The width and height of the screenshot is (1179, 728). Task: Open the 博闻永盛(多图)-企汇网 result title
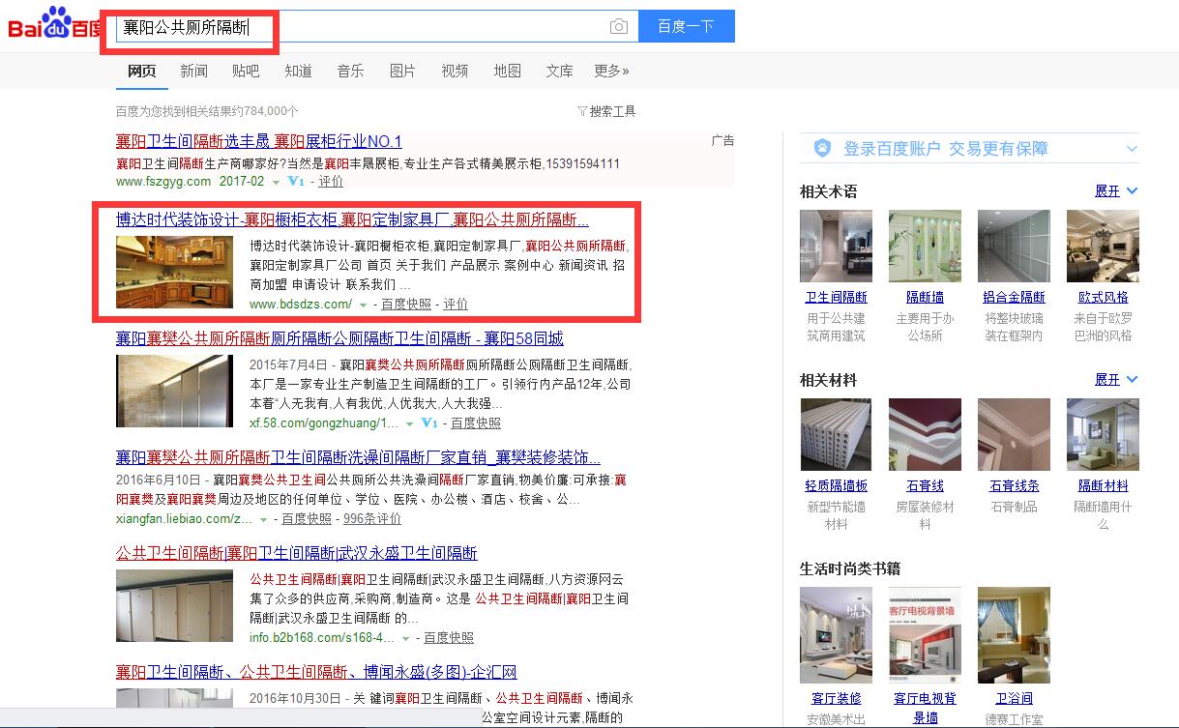(x=316, y=673)
